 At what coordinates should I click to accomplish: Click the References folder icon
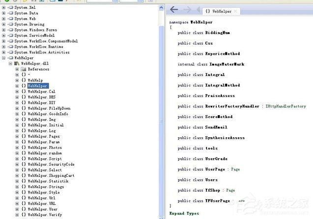(x=24, y=69)
